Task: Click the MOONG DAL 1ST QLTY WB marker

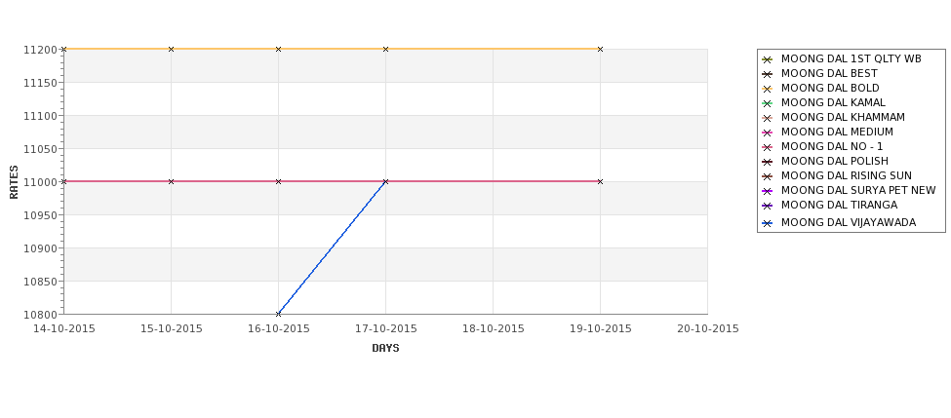Action: (x=768, y=59)
